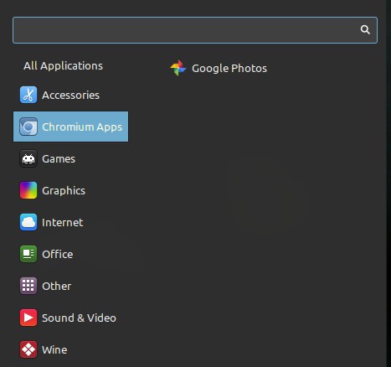Show the Graphics category label
This screenshot has width=391, height=367.
[x=64, y=191]
